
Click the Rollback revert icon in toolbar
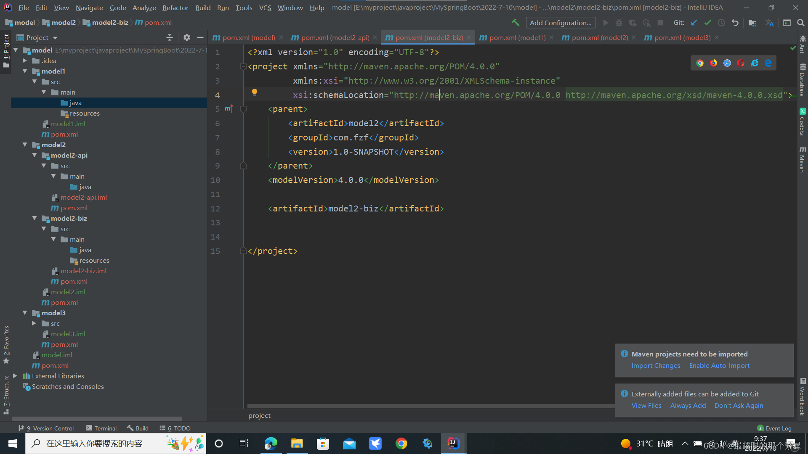(x=735, y=23)
